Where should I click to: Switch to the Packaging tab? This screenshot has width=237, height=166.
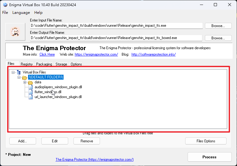(44, 64)
